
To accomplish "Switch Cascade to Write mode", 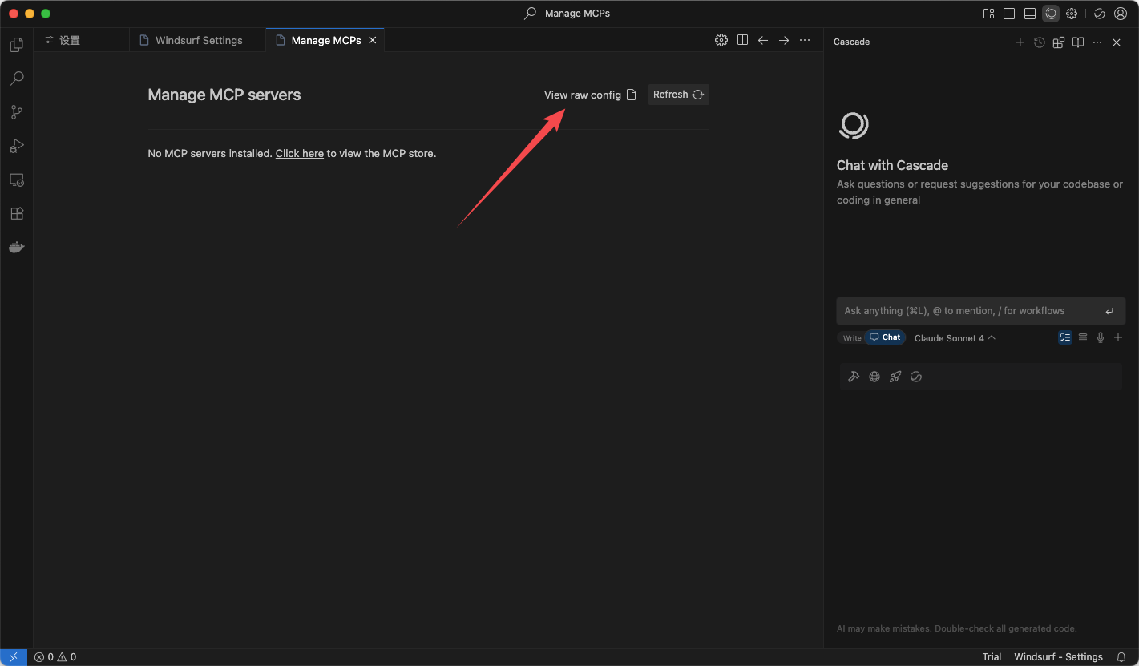I will tap(851, 338).
